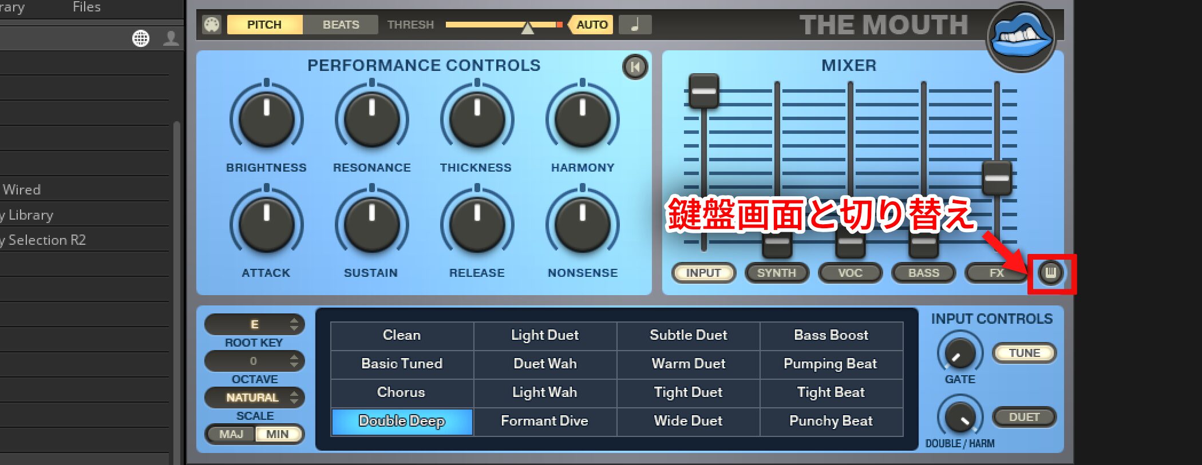Select the Punchy Beat preset
This screenshot has width=1202, height=465.
tap(831, 421)
